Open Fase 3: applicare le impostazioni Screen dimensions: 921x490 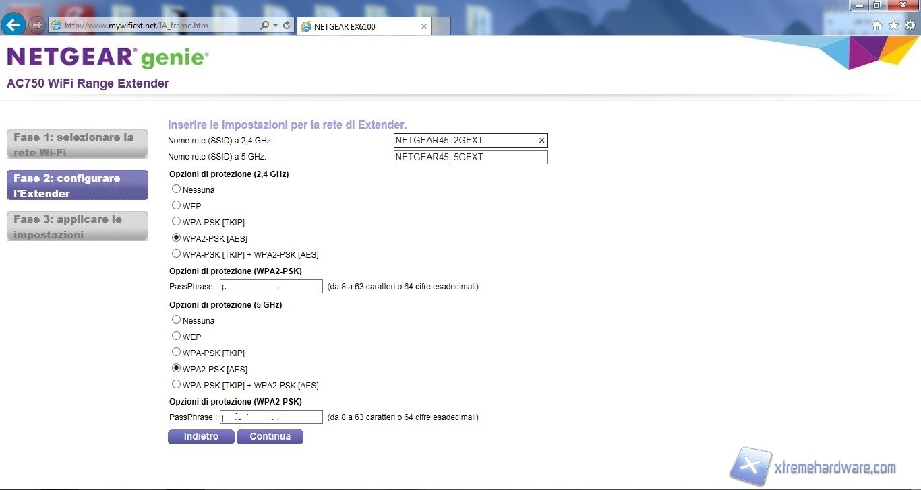pos(77,226)
